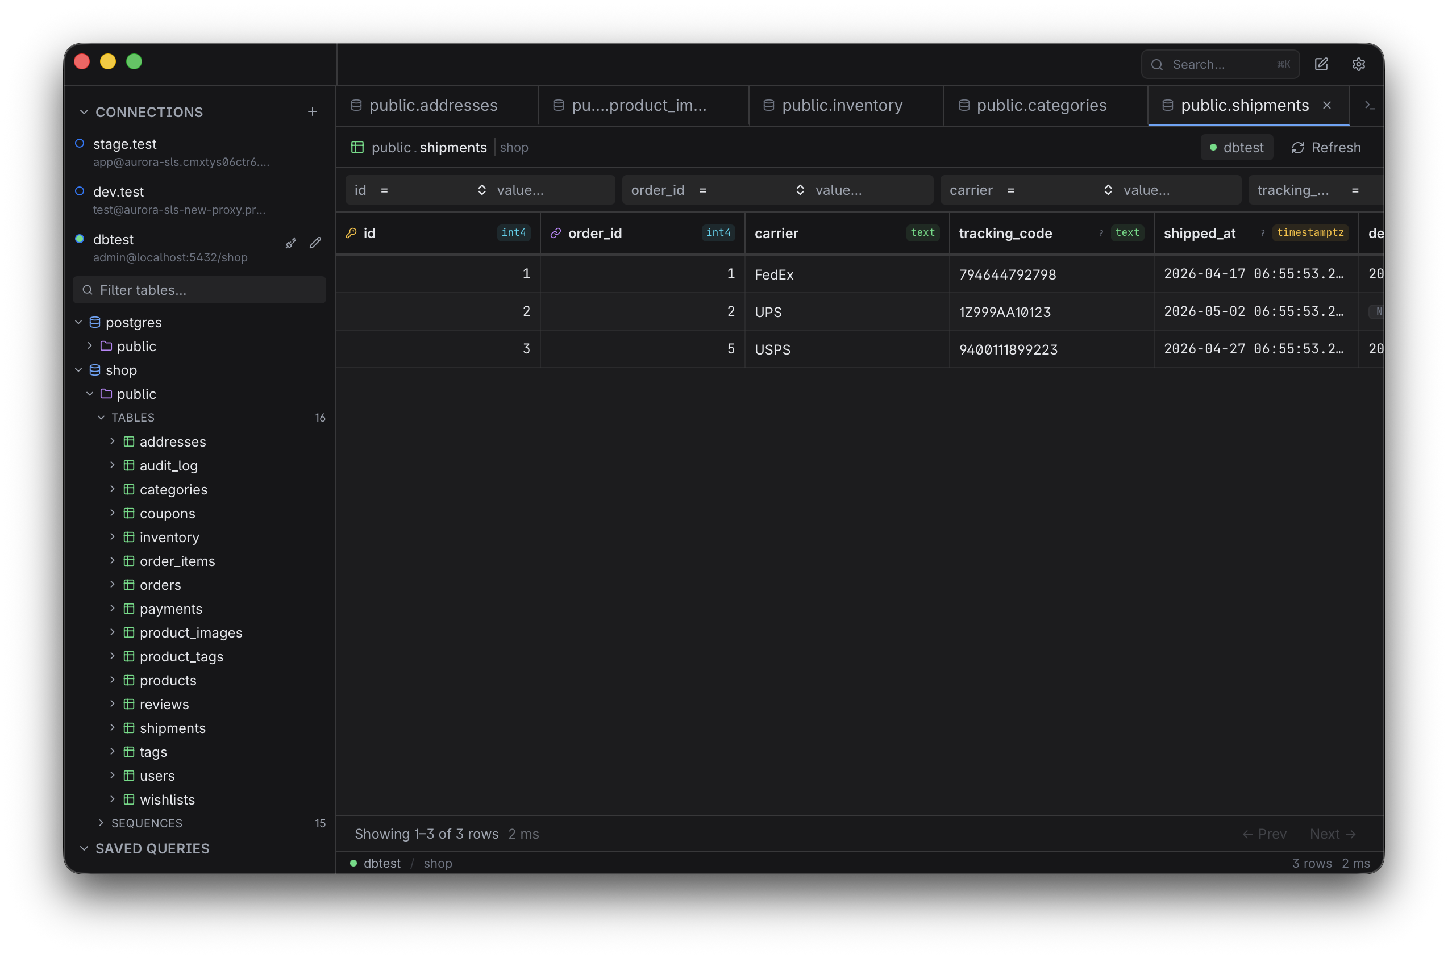
Task: Switch to the public.addresses tab
Action: point(438,106)
